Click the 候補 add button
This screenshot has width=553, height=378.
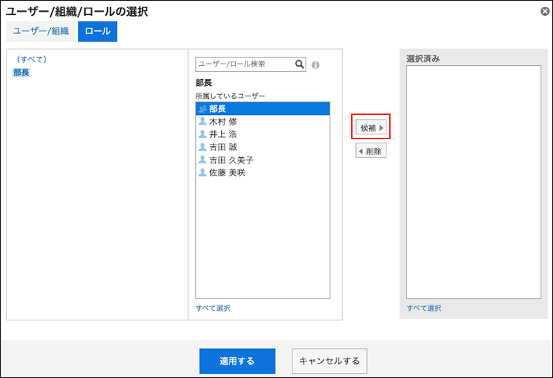(x=371, y=127)
